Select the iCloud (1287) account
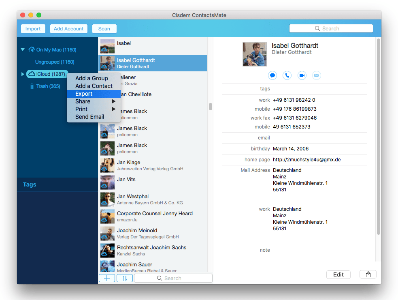The width and height of the screenshot is (398, 300). click(x=47, y=74)
